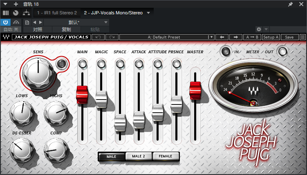Click the MAGIC fader handle
This screenshot has height=175, width=307.
tap(101, 99)
